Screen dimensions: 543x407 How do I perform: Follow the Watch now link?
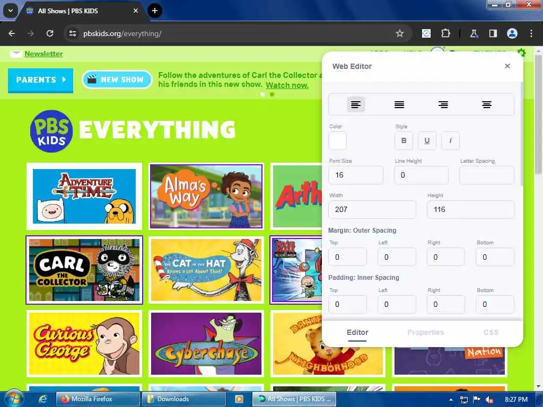point(287,85)
